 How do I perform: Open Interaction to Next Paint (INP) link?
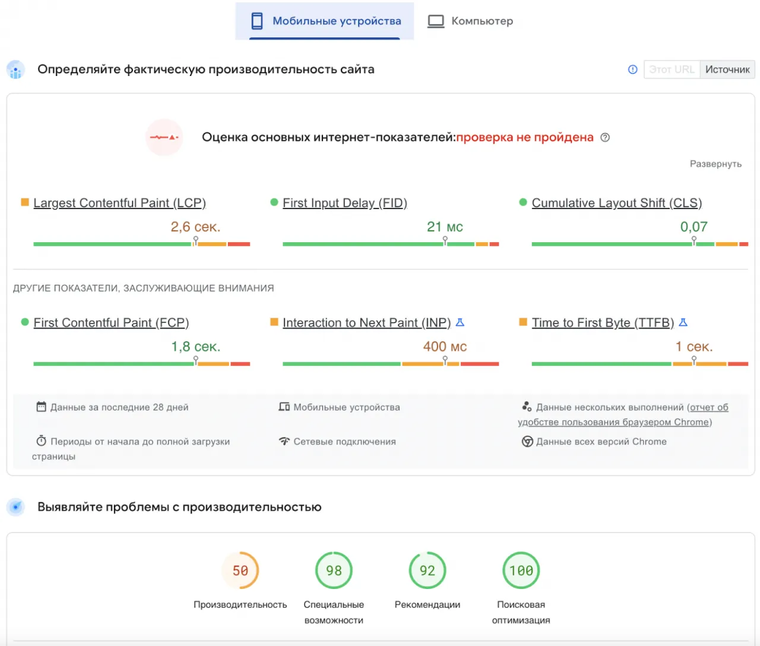366,323
